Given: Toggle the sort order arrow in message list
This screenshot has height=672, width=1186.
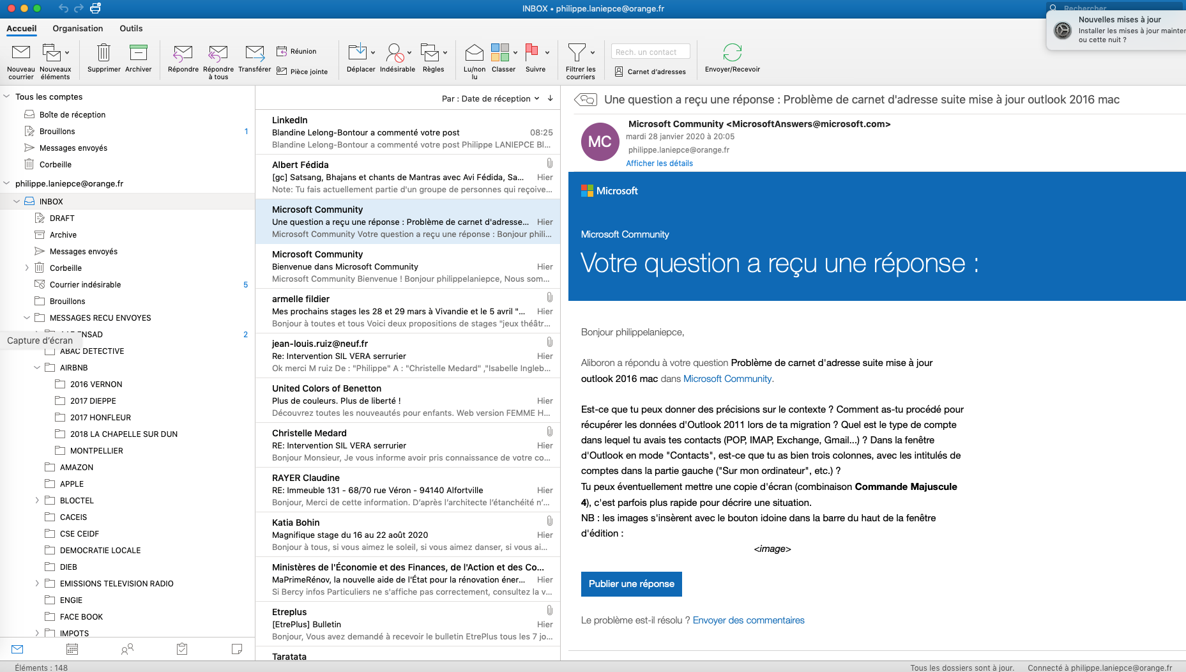Looking at the screenshot, I should pos(551,98).
